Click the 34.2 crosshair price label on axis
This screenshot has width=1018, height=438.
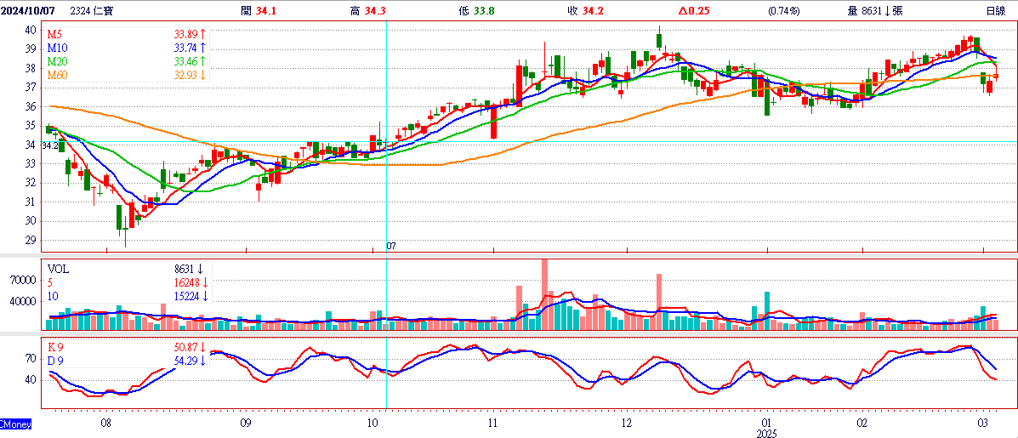point(50,145)
